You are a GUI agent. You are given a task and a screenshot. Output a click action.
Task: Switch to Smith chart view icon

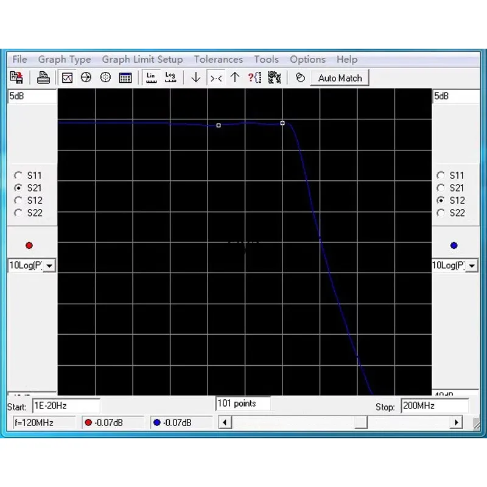click(x=86, y=78)
